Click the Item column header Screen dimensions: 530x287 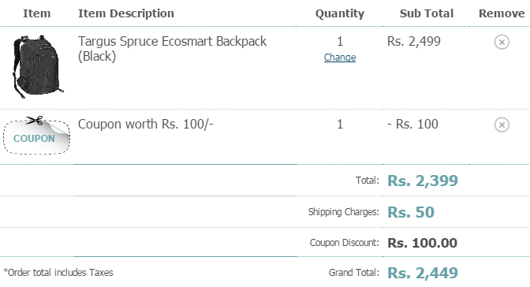pos(36,13)
